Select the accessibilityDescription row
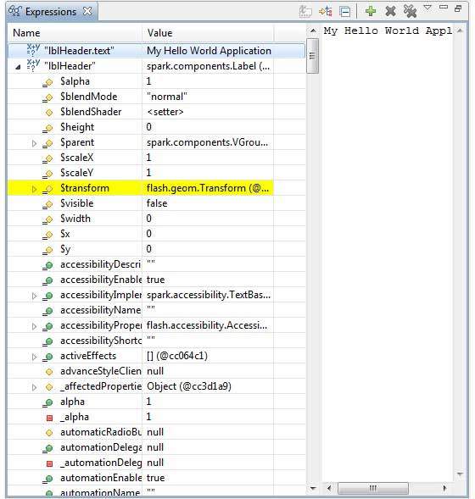Viewport: 475px width, 499px height. tap(156, 264)
